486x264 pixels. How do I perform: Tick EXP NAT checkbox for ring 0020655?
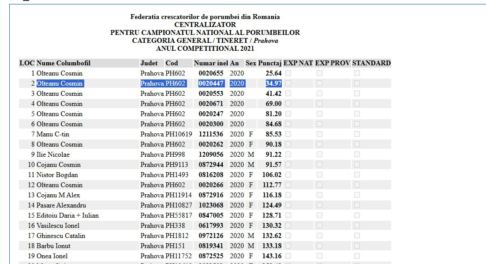pos(288,73)
